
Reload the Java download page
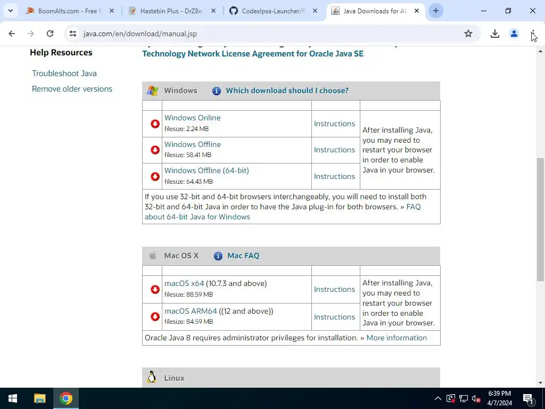pyautogui.click(x=50, y=34)
